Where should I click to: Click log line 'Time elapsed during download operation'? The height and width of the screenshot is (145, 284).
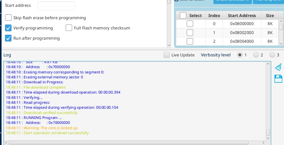[x=63, y=92]
